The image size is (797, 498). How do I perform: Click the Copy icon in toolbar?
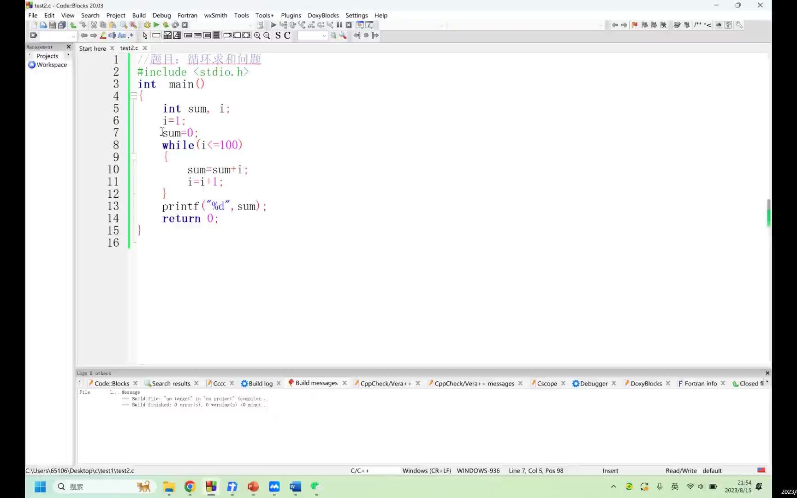point(103,25)
